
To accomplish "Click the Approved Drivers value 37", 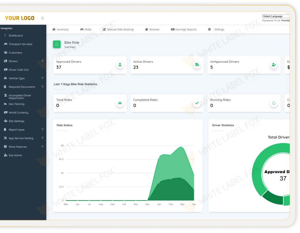I will click(59, 67).
